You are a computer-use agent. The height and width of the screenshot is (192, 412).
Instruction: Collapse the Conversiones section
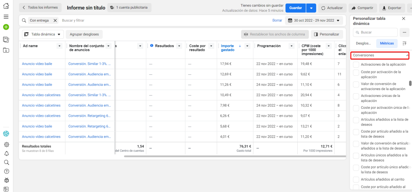point(407,55)
